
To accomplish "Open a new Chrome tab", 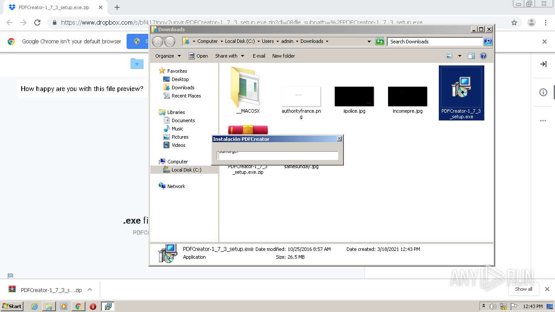I will [x=117, y=7].
